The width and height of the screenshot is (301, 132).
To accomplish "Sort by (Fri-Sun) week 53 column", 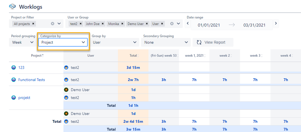I will pos(164,55).
